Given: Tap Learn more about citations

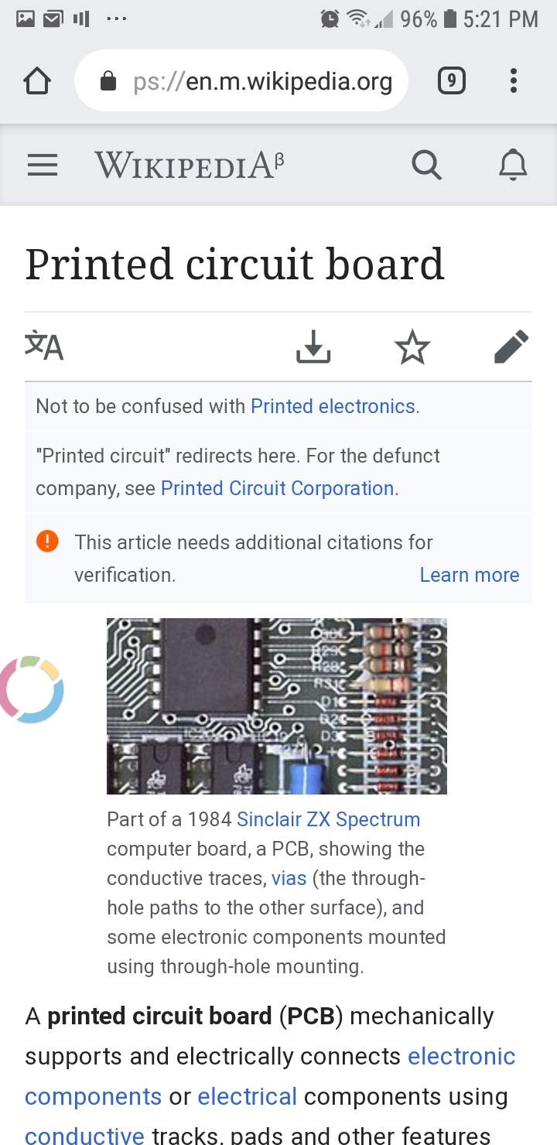Looking at the screenshot, I should tap(469, 575).
